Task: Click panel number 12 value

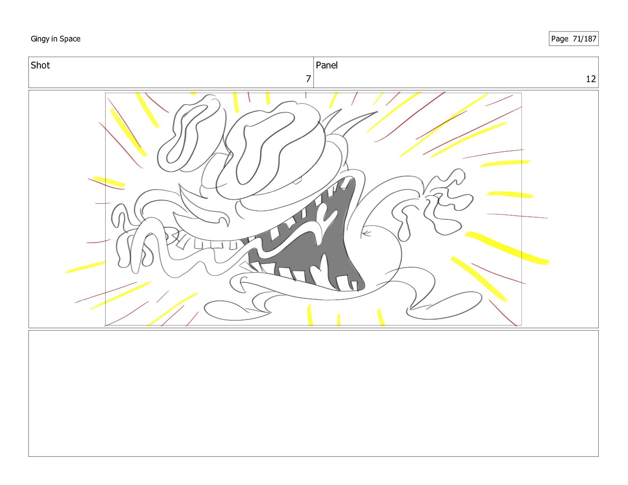Action: [x=591, y=79]
